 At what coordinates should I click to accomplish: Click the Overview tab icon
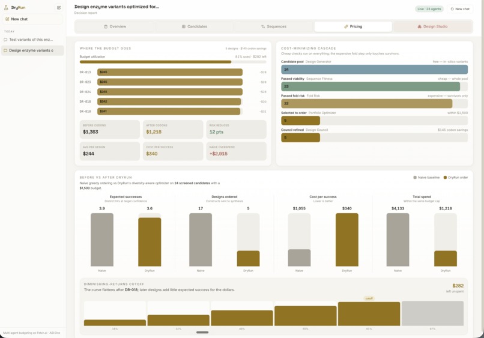tap(106, 26)
